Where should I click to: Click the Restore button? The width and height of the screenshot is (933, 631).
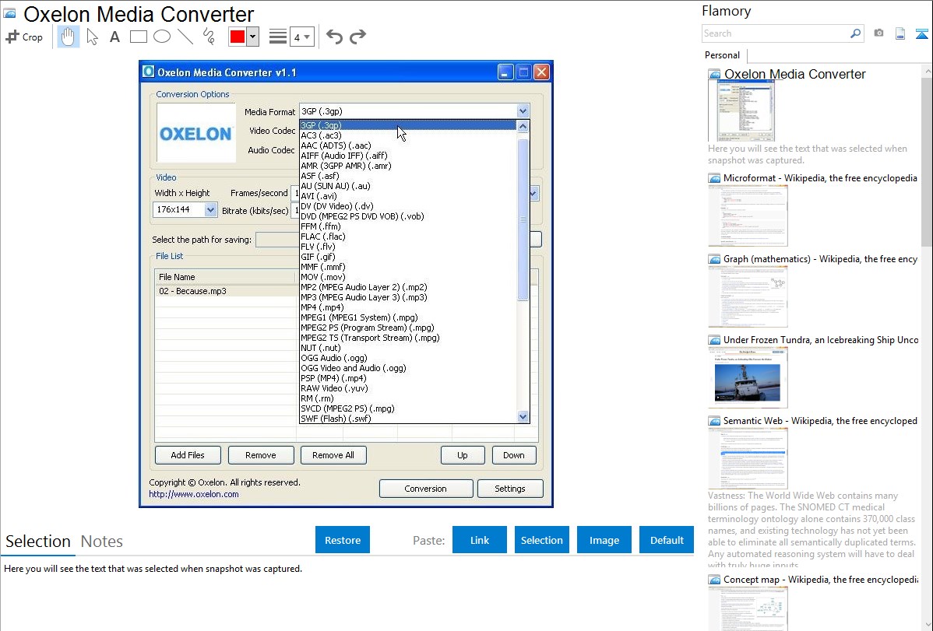coord(343,540)
